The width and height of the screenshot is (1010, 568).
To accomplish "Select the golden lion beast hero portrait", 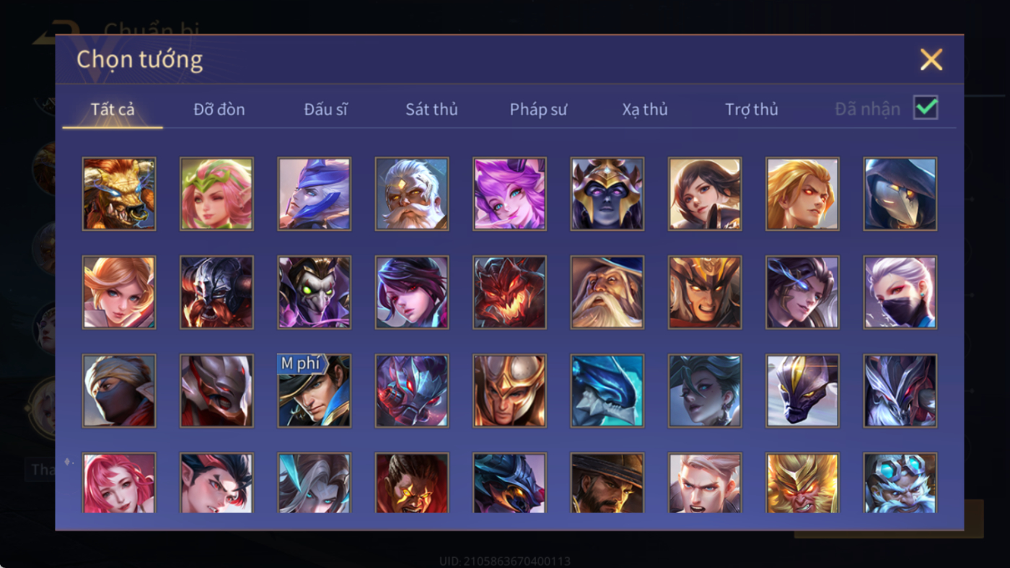I will [x=119, y=194].
